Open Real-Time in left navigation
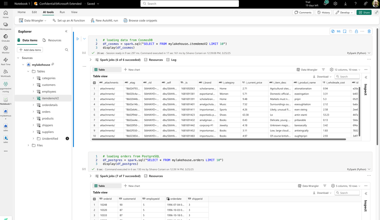380x220 pixels. coord(6,62)
